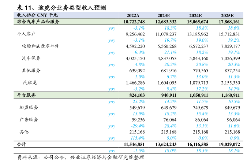Click the 2024E column header
Screen dimensions: 247x167
(195, 15)
